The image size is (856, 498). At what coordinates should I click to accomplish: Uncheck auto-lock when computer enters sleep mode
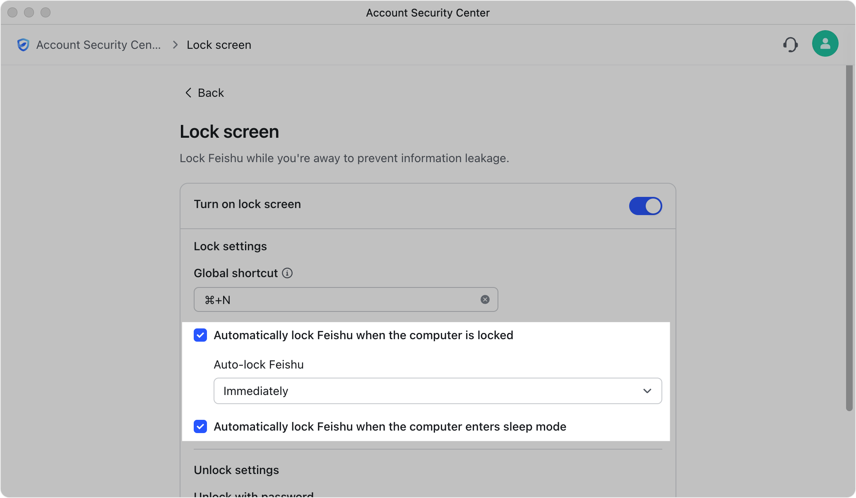200,426
